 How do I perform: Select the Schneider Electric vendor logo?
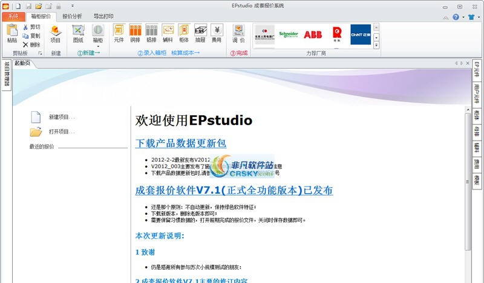click(x=289, y=34)
